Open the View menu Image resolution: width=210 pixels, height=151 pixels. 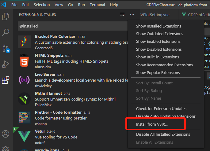point(59,5)
